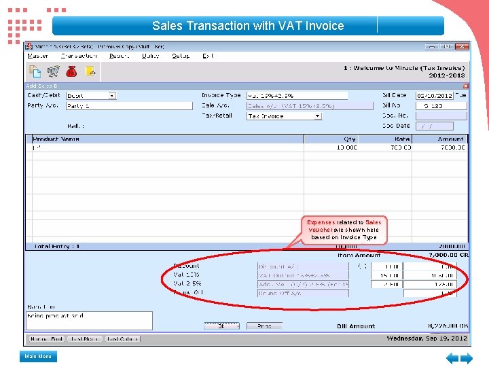
Task: Expand the Cash/Debit dropdown
Action: (112, 96)
